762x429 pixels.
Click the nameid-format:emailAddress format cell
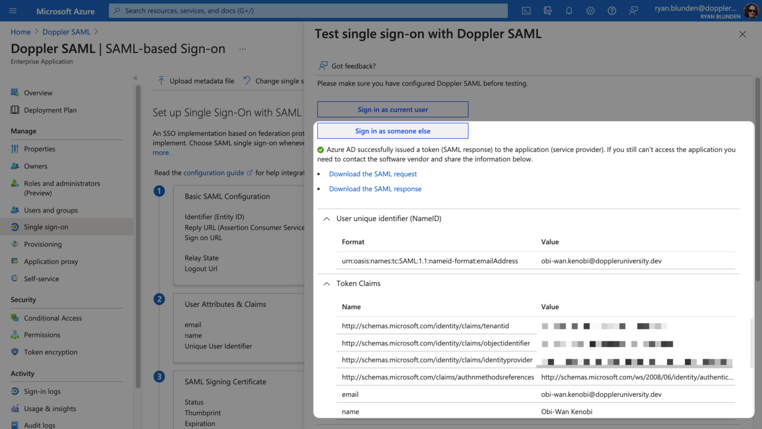(430, 261)
